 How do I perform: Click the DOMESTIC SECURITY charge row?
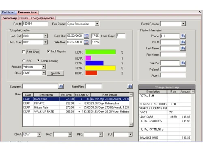click(165, 104)
